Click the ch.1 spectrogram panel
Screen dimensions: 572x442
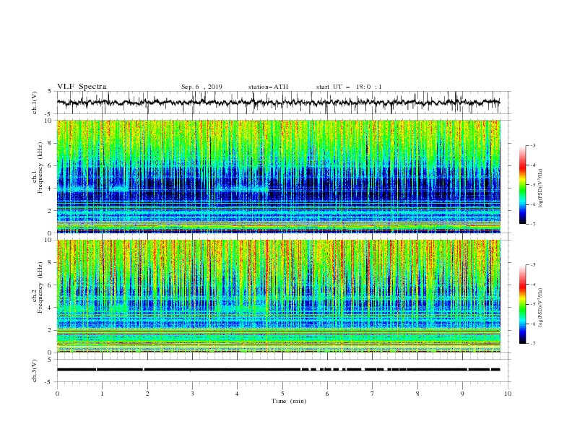(278, 176)
